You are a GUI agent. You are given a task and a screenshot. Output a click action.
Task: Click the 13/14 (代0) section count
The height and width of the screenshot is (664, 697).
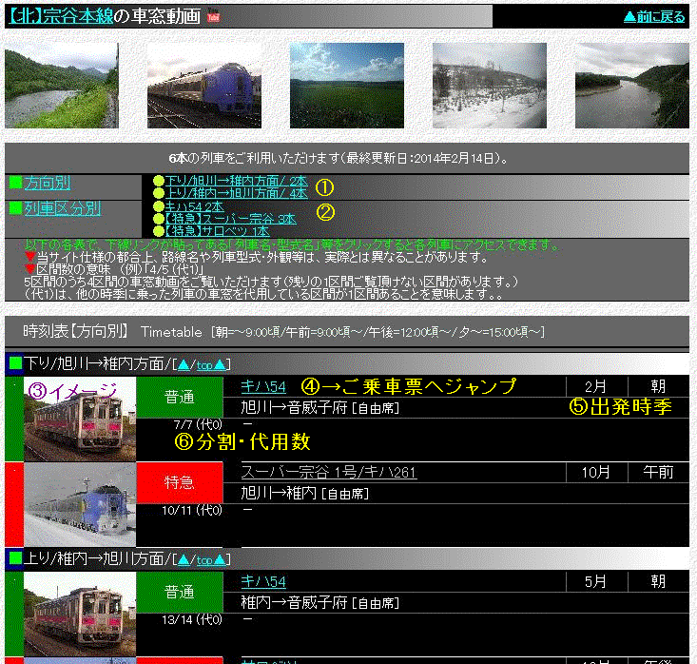(192, 619)
